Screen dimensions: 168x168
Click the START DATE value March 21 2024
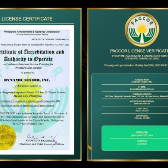[x=142, y=111]
